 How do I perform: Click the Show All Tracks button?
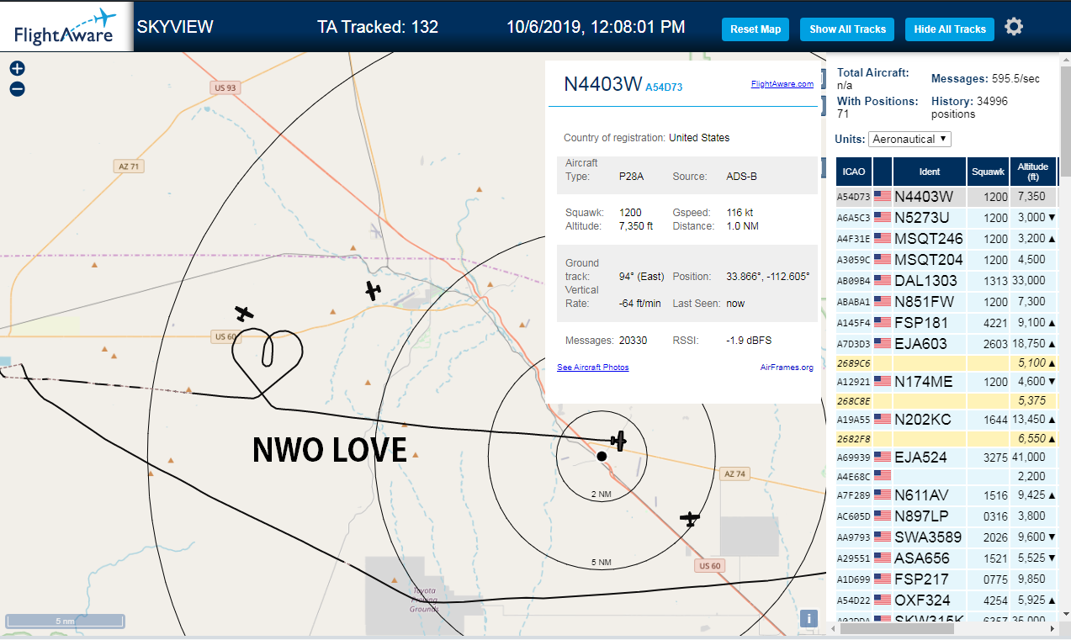point(847,29)
